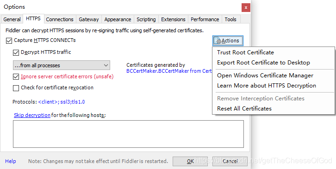Go to the Gateway tab
This screenshot has height=169, width=336.
pyautogui.click(x=89, y=19)
